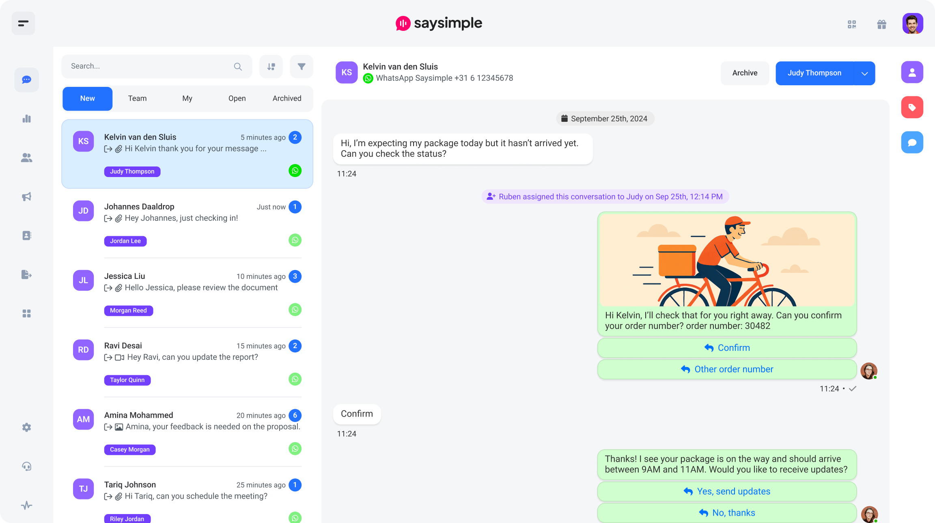Click the JD avatar of Johannes Daaldrop

(x=83, y=211)
